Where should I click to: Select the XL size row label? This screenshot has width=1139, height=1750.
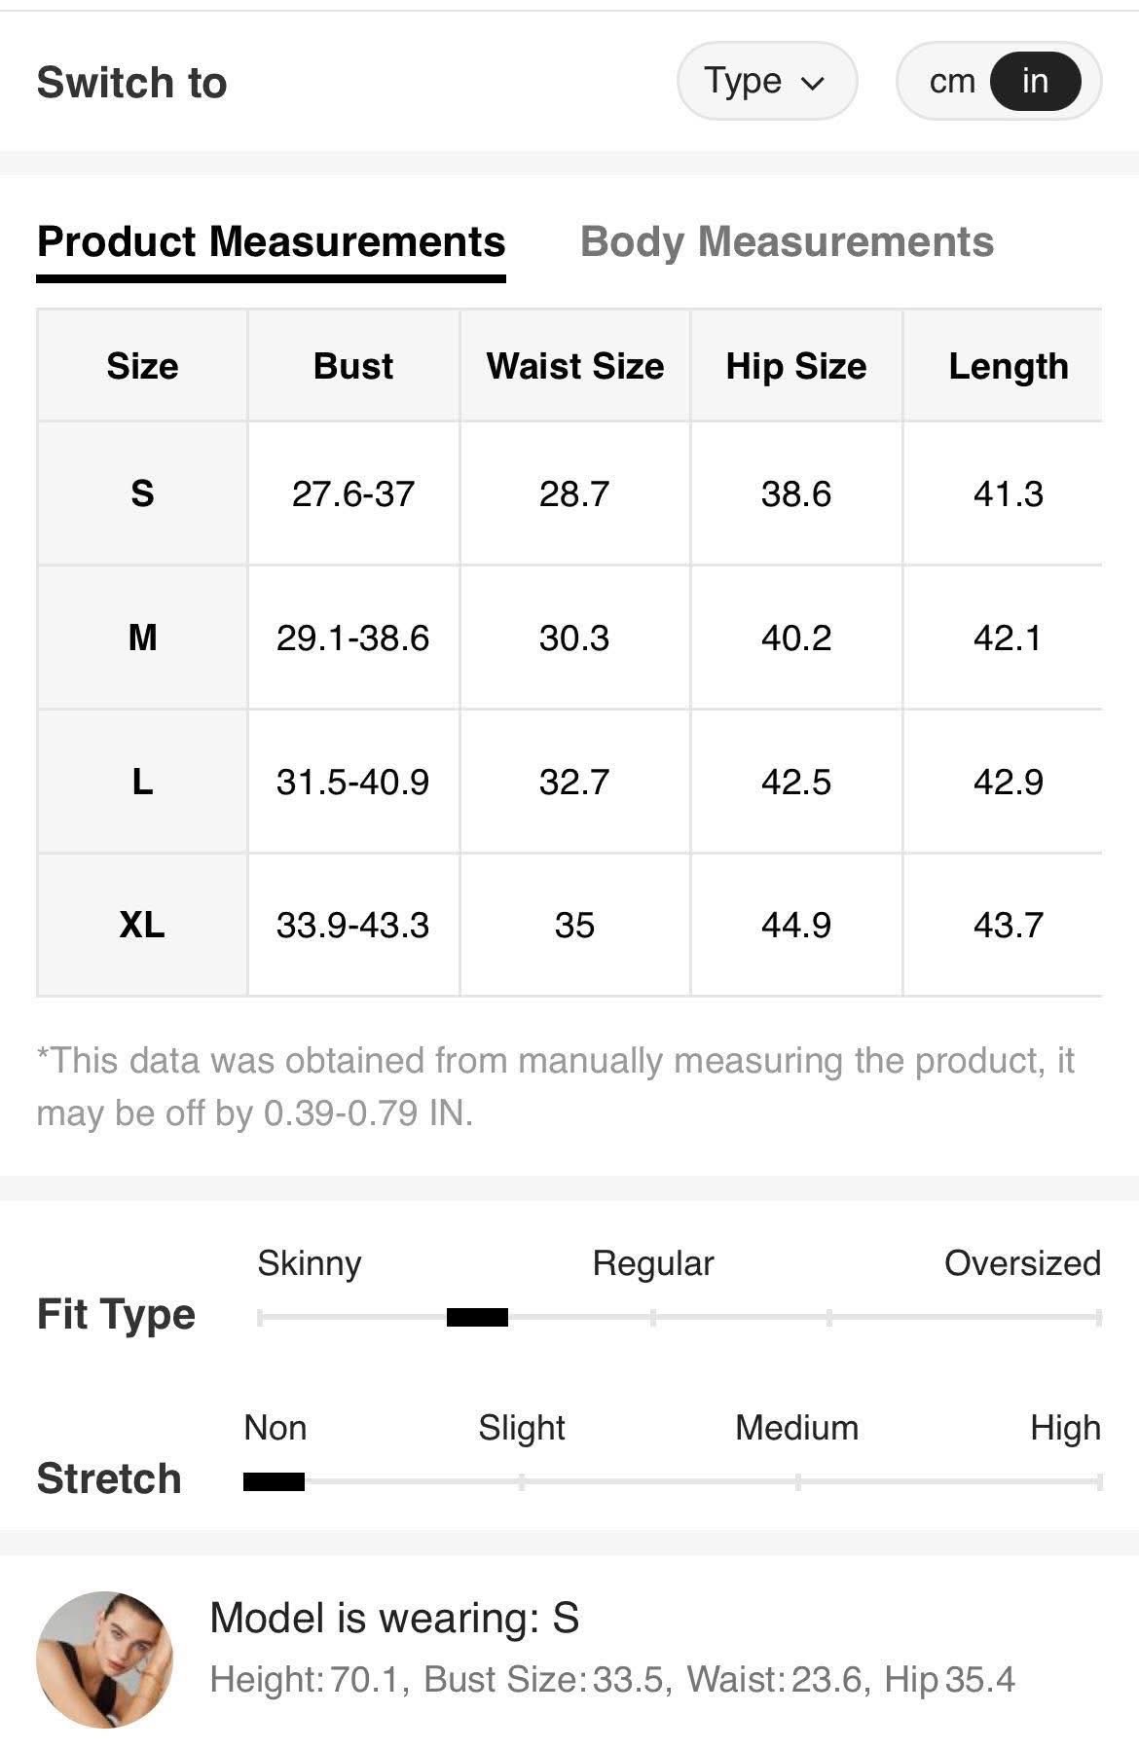pos(142,925)
